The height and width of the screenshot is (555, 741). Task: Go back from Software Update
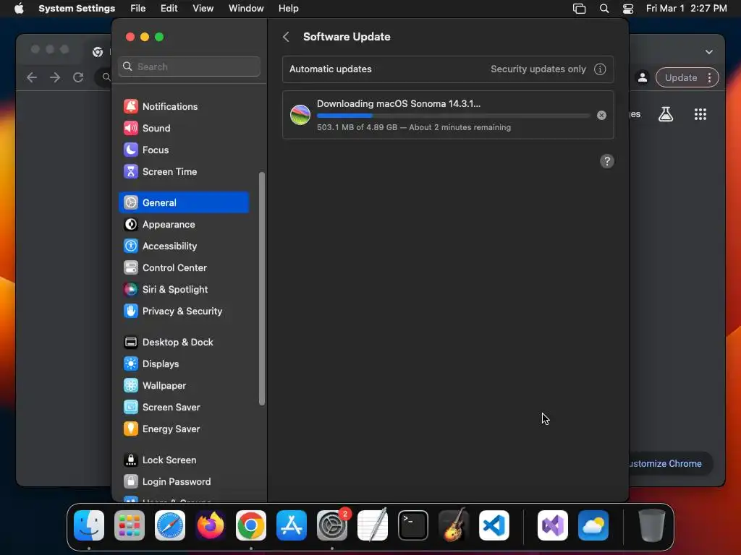tap(286, 37)
